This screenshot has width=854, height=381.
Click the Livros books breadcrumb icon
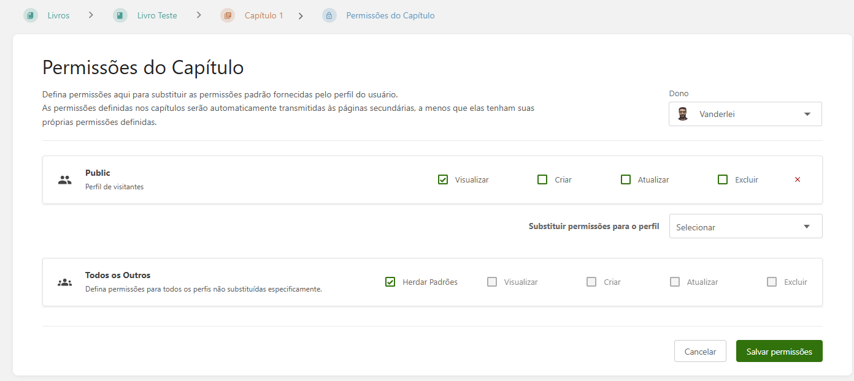click(31, 15)
